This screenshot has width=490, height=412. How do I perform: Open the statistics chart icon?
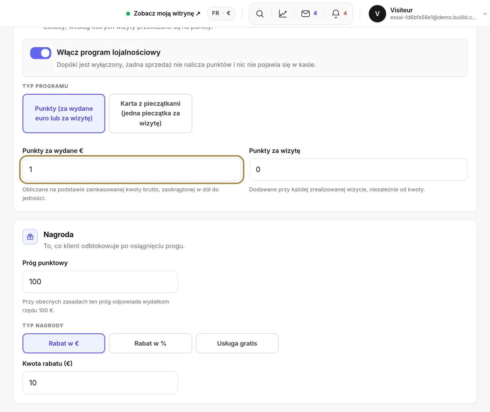point(283,14)
